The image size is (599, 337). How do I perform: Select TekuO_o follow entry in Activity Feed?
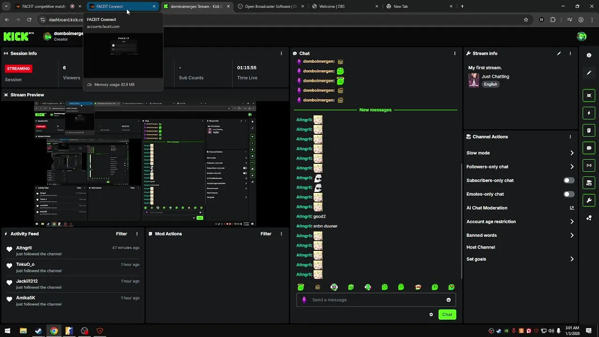click(x=73, y=267)
